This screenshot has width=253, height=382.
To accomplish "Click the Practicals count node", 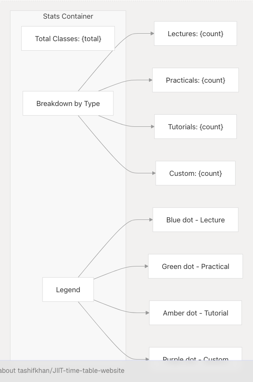I will (x=195, y=80).
